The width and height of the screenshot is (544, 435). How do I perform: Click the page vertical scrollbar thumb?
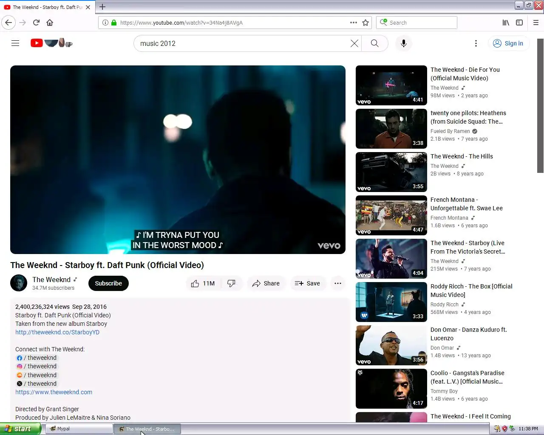pos(540,106)
